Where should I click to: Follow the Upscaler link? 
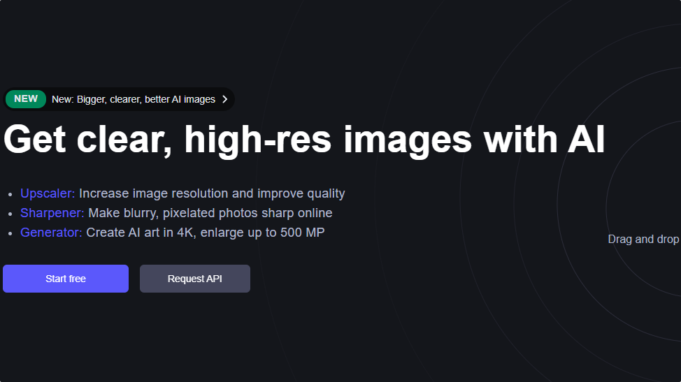tap(48, 193)
